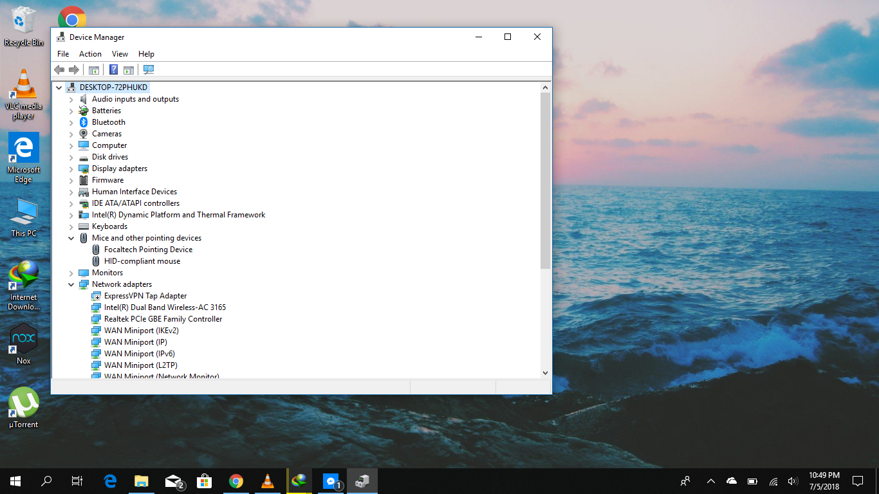Viewport: 879px width, 494px height.
Task: Toggle the Show/Hide Console Tree toolbar icon
Action: click(x=94, y=69)
